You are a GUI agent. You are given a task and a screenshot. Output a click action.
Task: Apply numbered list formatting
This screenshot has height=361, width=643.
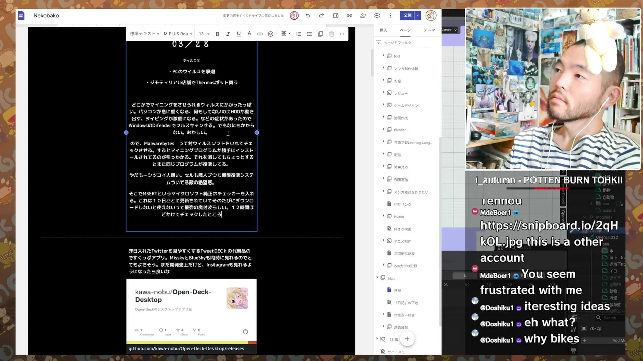[299, 34]
